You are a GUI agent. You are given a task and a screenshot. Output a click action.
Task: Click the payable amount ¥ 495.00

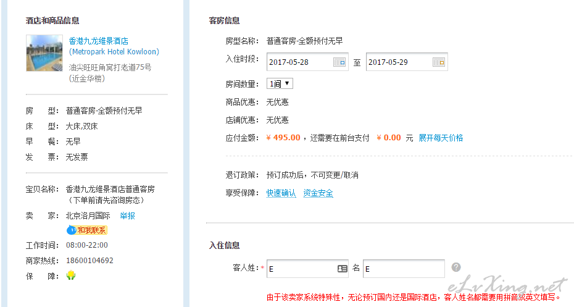pos(283,138)
